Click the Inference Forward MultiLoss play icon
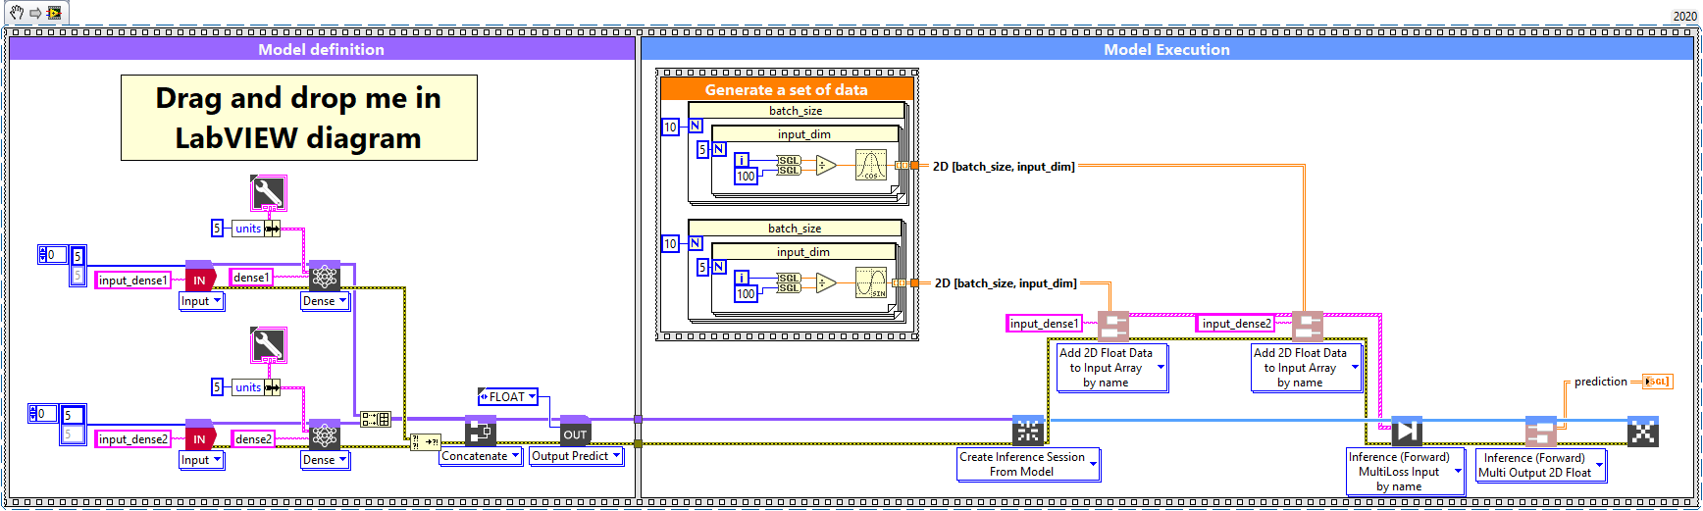 (1406, 432)
